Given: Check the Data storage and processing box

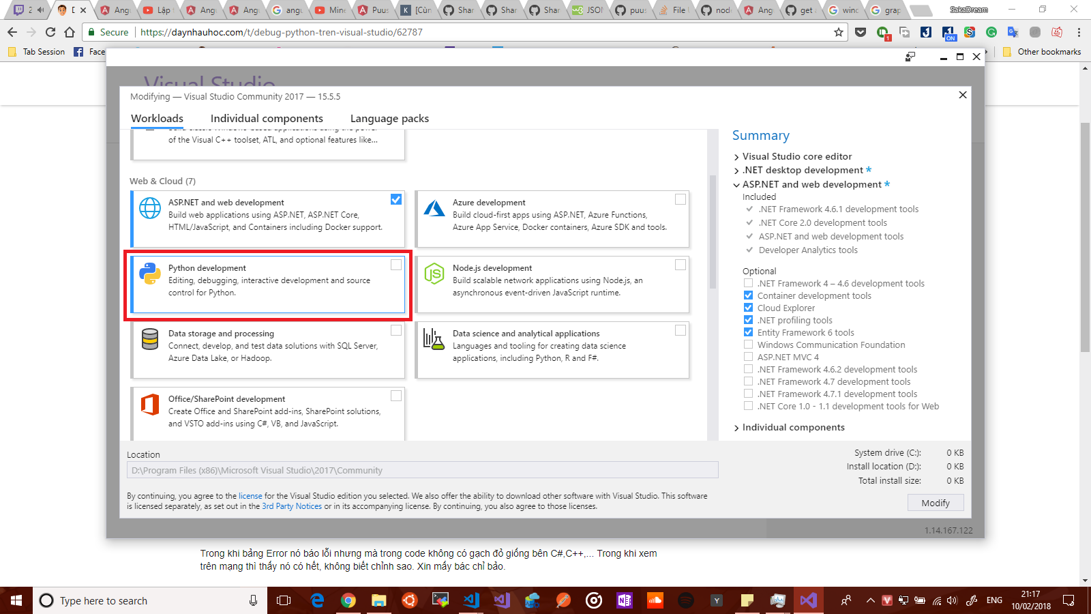Looking at the screenshot, I should pos(396,330).
